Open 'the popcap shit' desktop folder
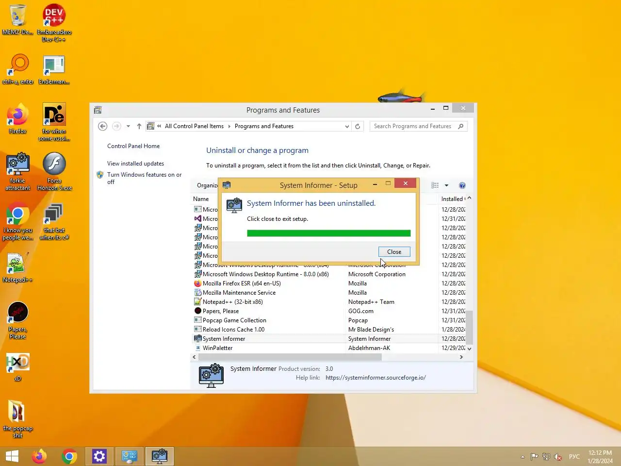Viewport: 621px width, 466px height. tap(17, 418)
